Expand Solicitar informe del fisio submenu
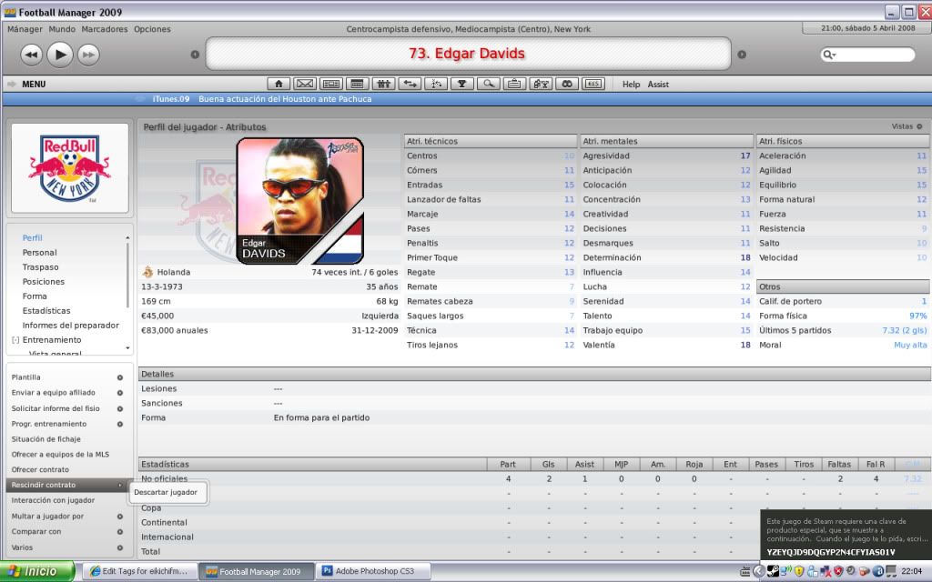Screen dimensions: 932x582 coord(120,408)
